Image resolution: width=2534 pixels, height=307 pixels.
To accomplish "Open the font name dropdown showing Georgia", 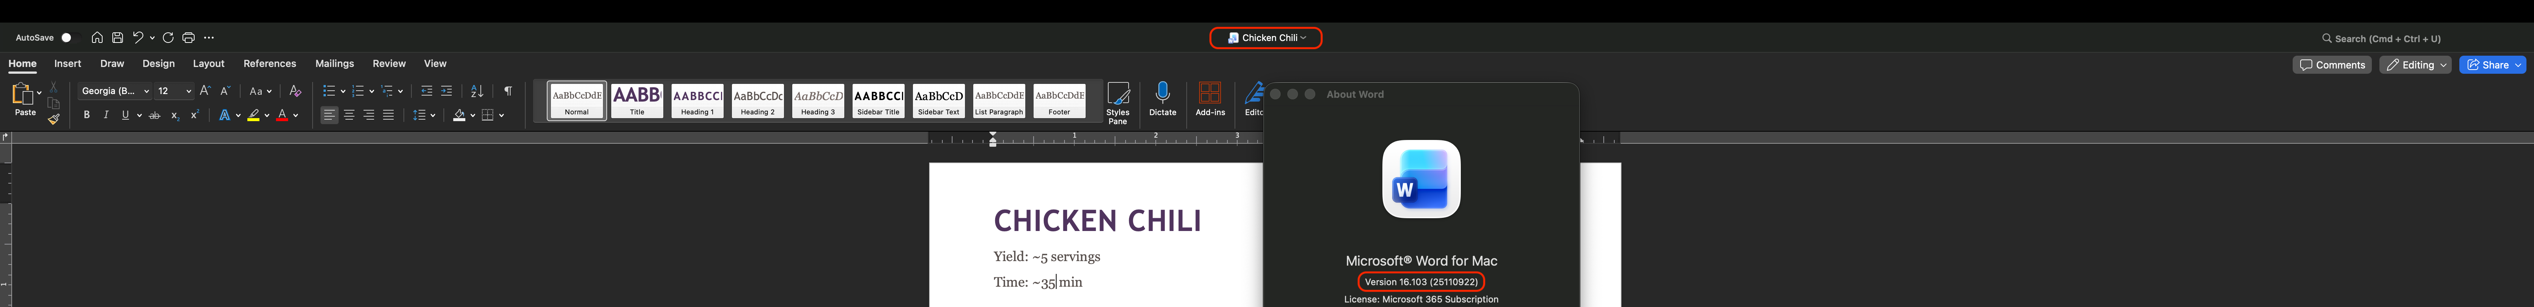I will (x=115, y=91).
